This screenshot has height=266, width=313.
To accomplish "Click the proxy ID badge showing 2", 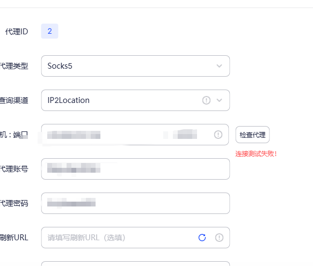I will [49, 31].
